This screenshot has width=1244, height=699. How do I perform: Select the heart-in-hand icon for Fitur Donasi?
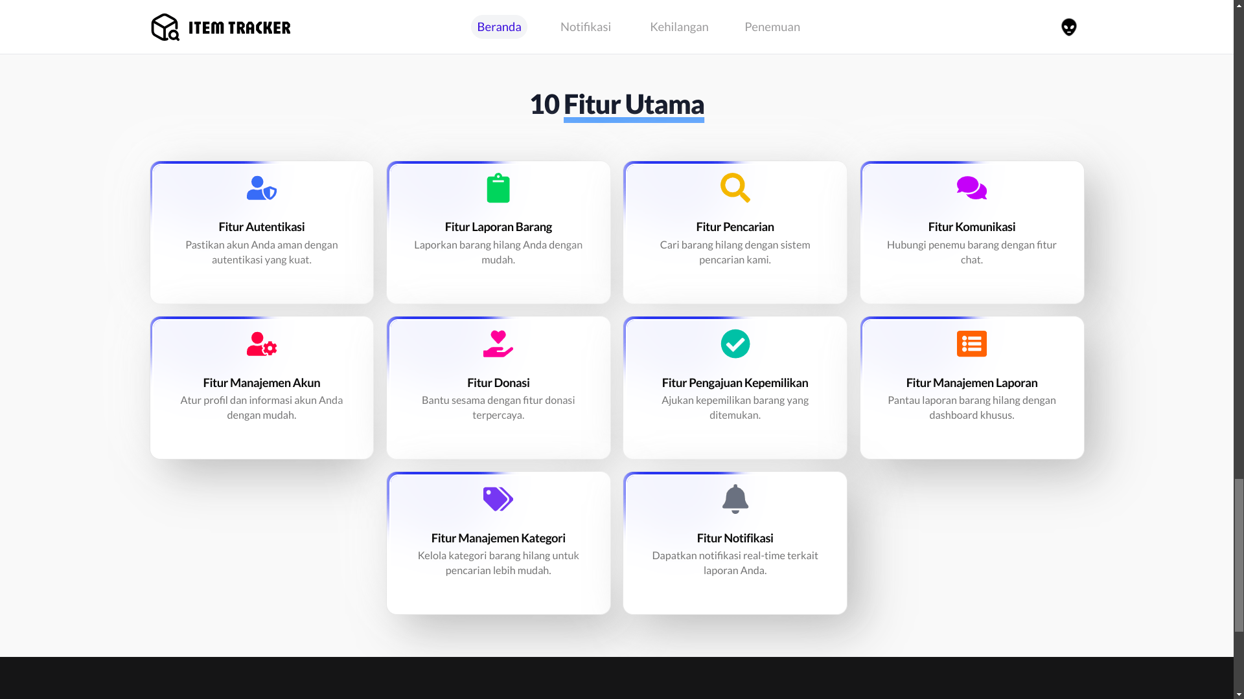(x=498, y=344)
